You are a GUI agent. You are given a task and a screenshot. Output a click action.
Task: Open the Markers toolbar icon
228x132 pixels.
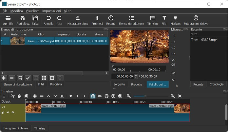click(x=175, y=20)
